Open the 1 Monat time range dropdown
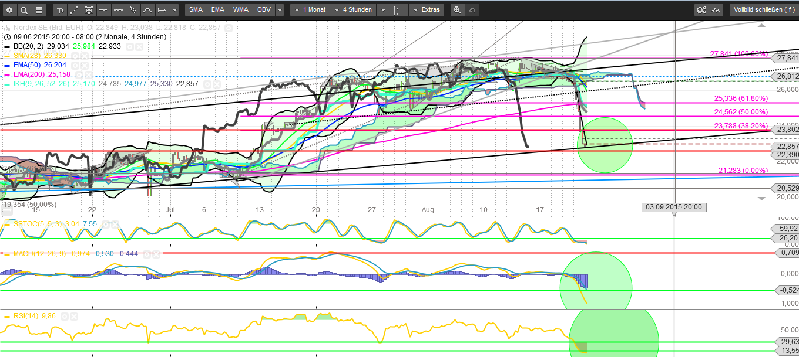Screen dimensions: 799x357 310,10
